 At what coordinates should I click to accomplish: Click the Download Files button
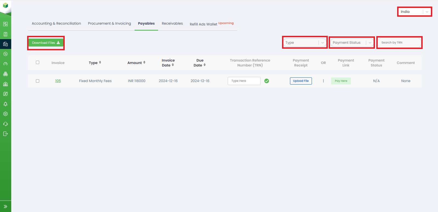point(46,43)
